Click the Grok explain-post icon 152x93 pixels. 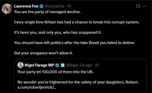coord(138,6)
